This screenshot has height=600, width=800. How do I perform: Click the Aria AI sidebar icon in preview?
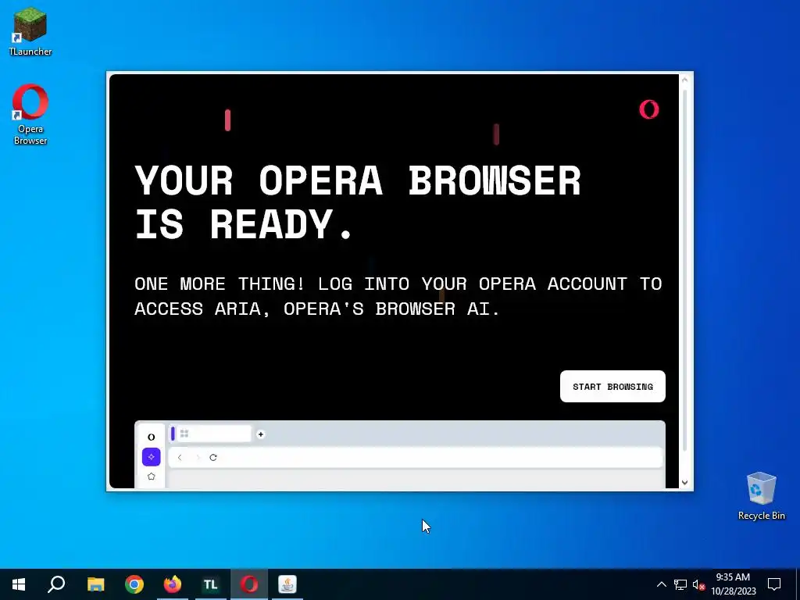(x=151, y=456)
